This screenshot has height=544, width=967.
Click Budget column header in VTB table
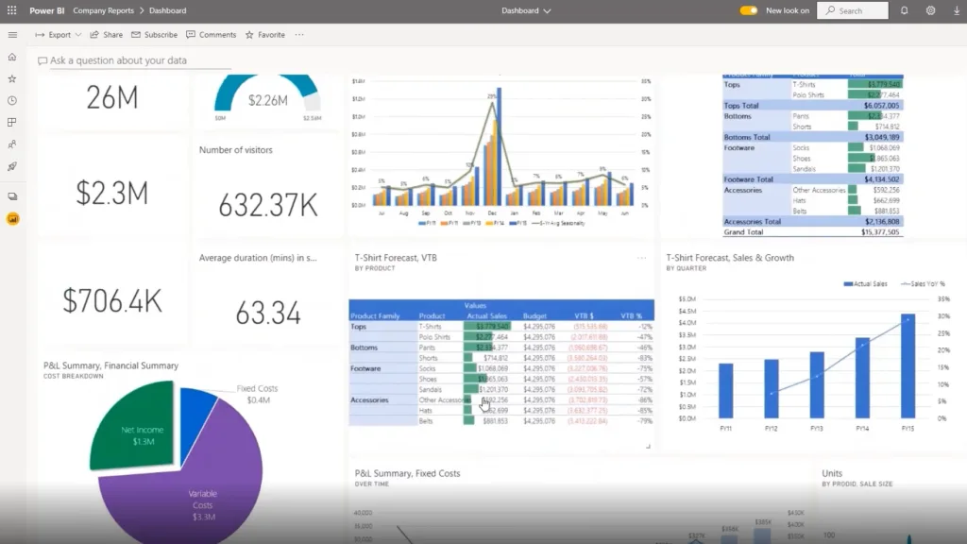tap(534, 315)
